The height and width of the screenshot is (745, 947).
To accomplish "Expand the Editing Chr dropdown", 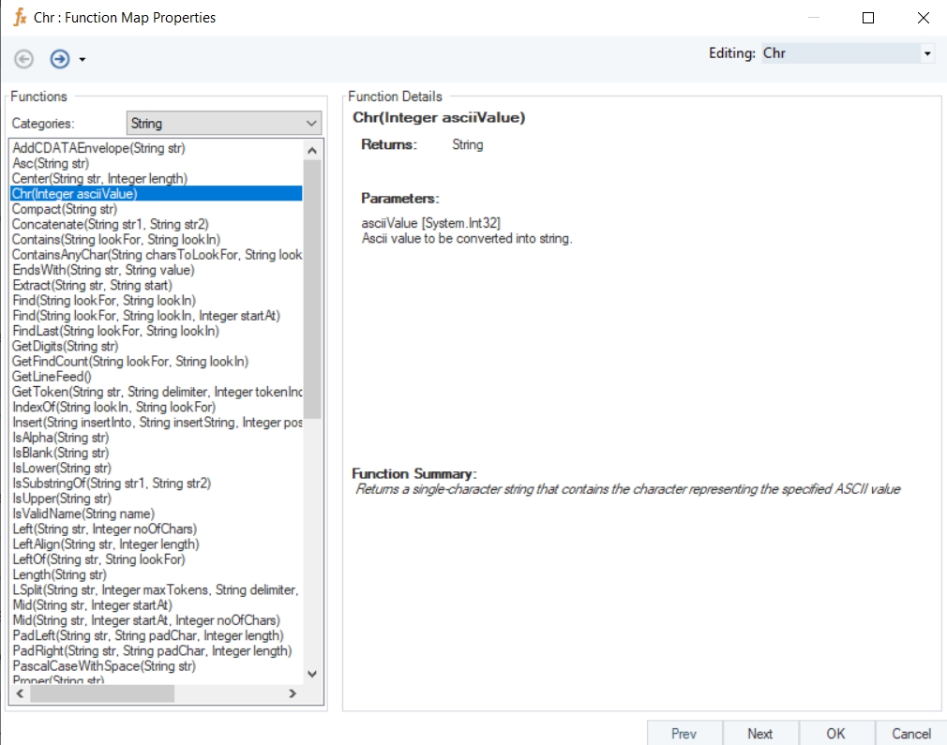I will tap(926, 54).
